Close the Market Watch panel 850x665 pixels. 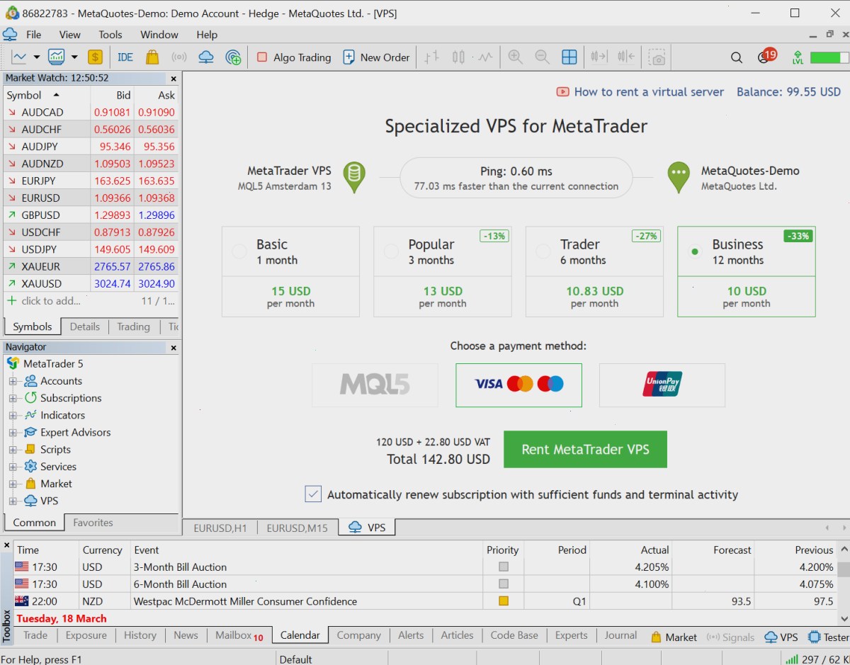point(174,79)
